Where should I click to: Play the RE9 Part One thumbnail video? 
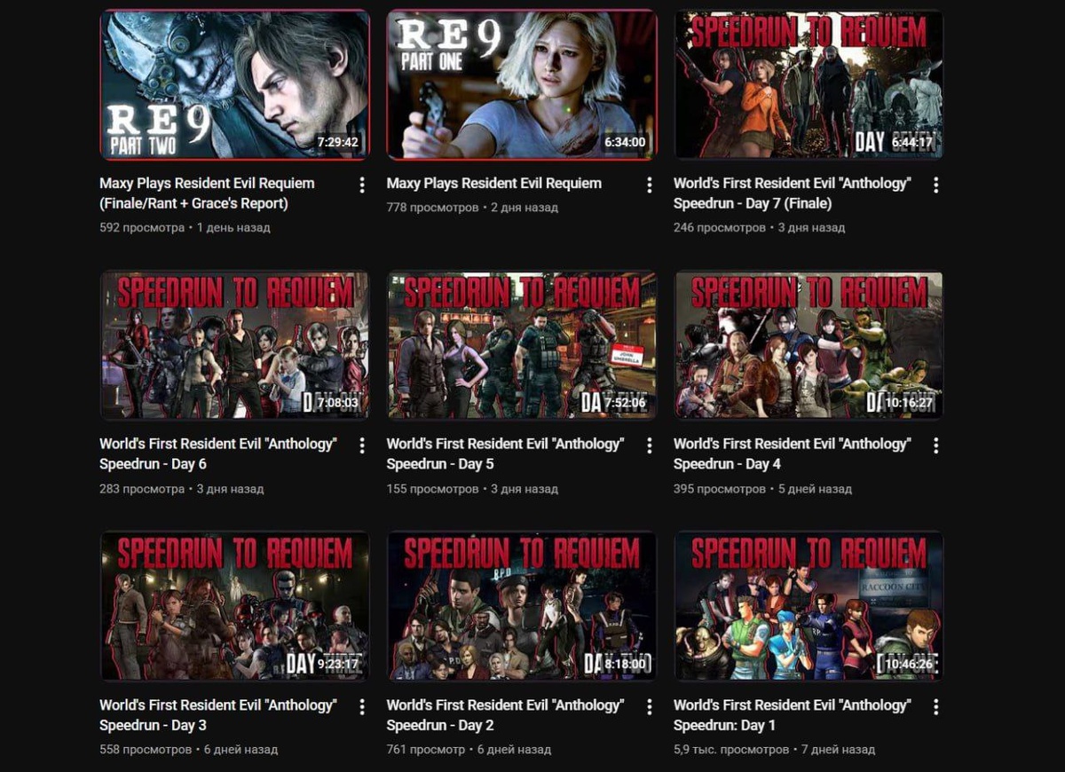click(522, 84)
